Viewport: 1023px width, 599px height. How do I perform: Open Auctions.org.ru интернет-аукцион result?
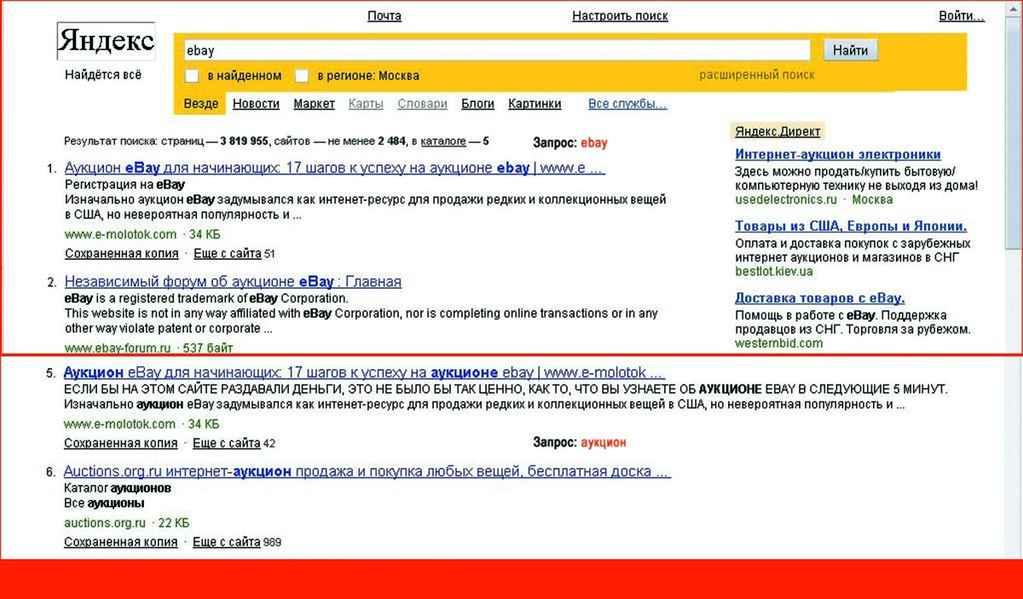[x=367, y=471]
